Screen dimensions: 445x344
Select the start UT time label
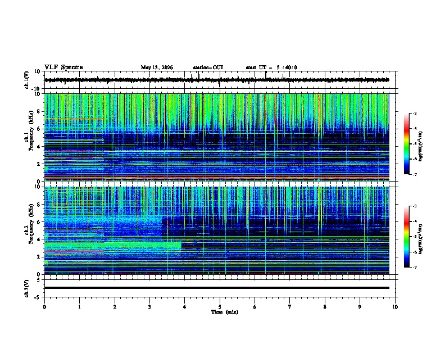(271, 67)
